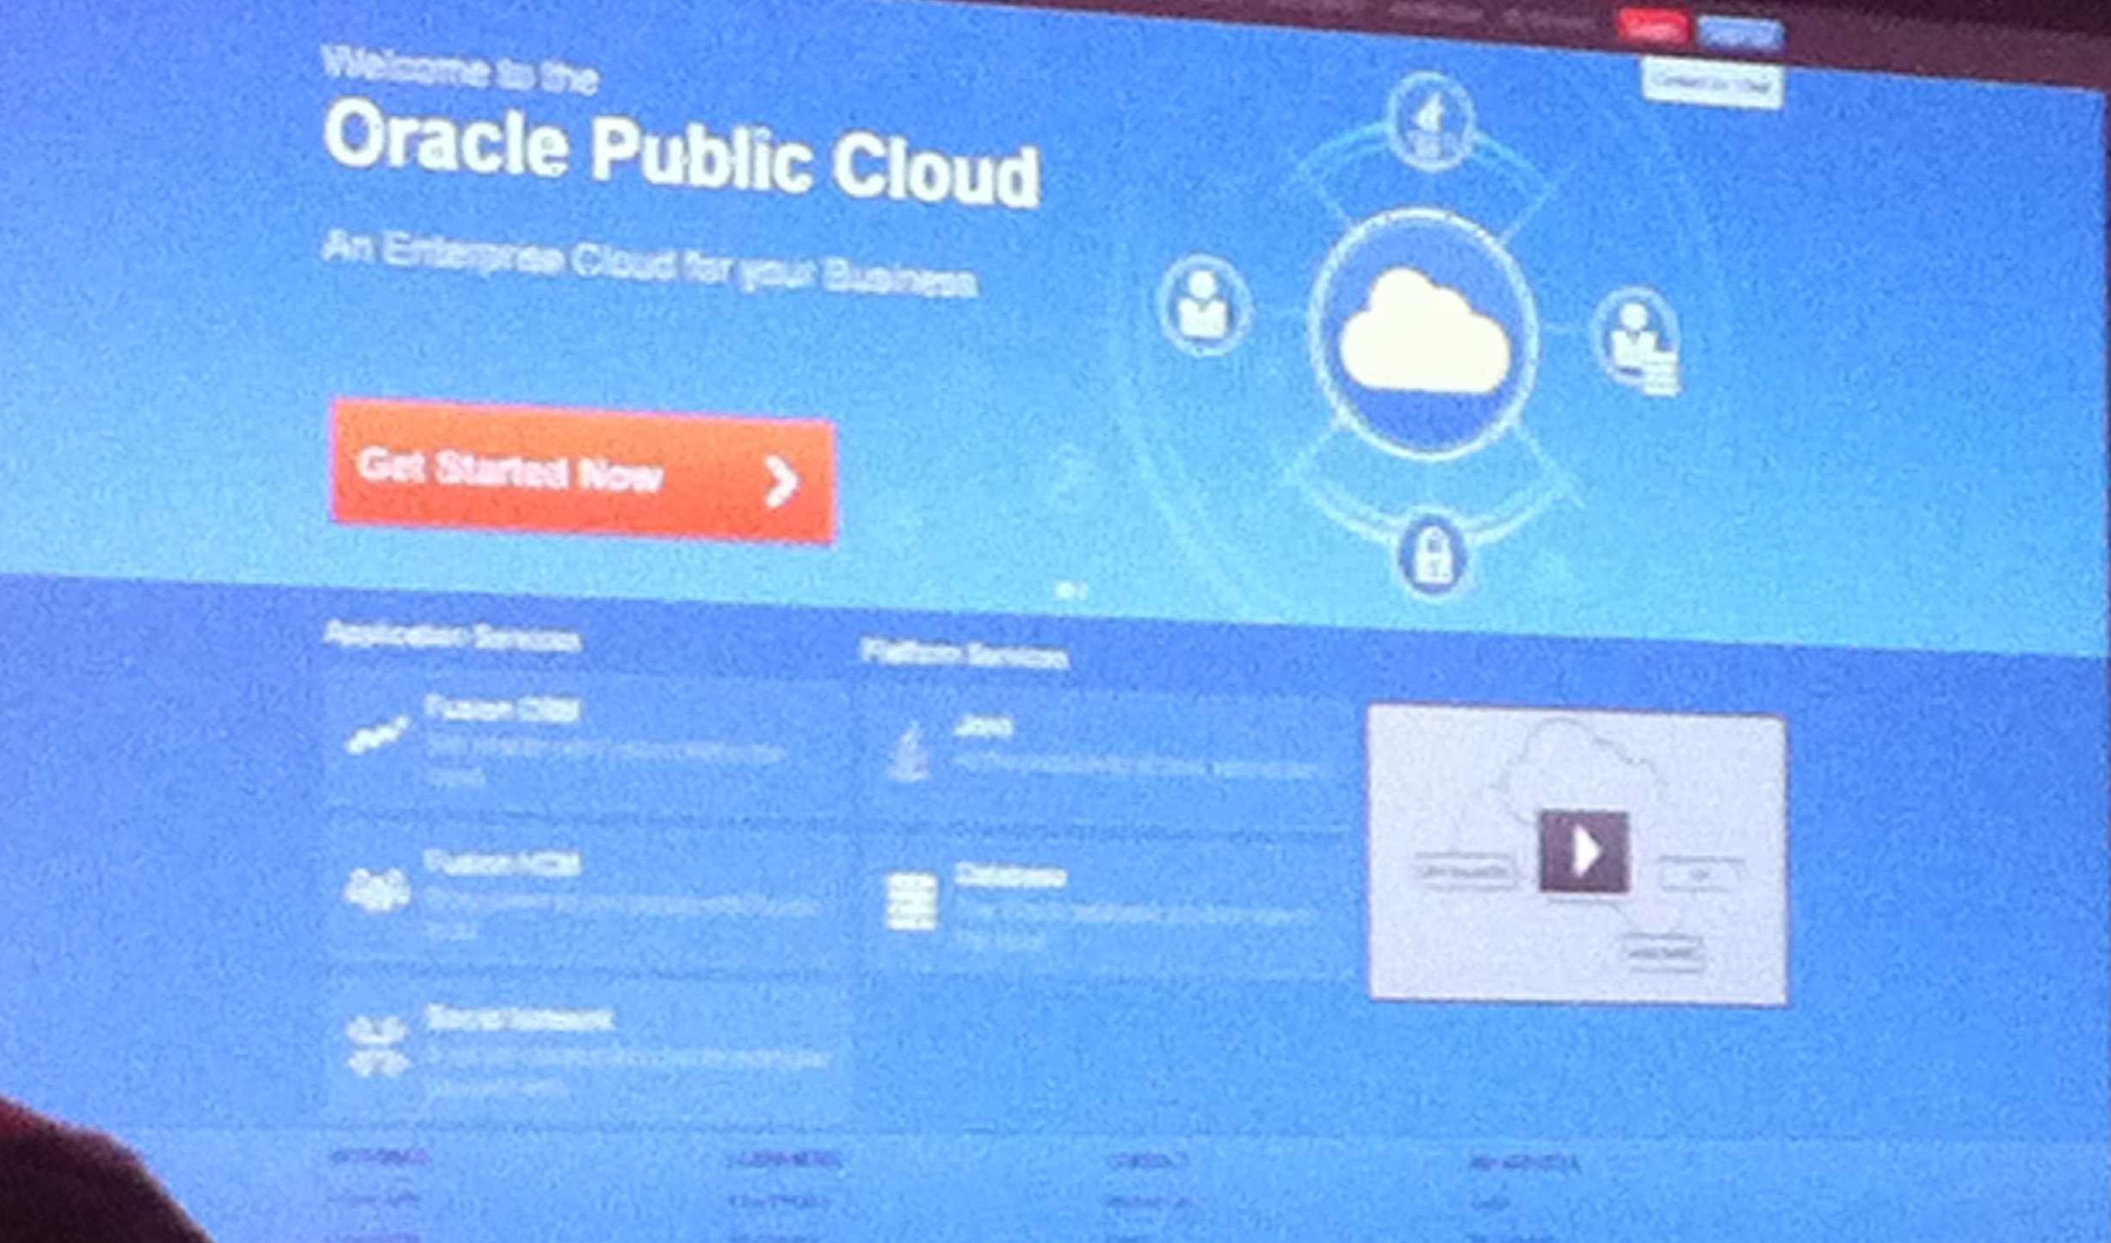This screenshot has height=1243, width=2111.
Task: Open the Database platform service link
Action: [1010, 875]
